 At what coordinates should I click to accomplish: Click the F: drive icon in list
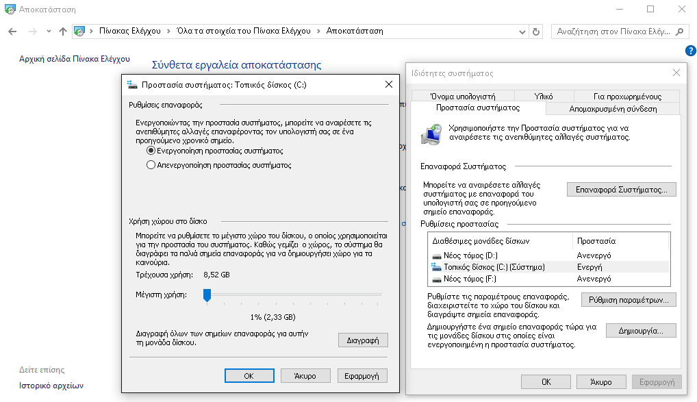coord(437,279)
